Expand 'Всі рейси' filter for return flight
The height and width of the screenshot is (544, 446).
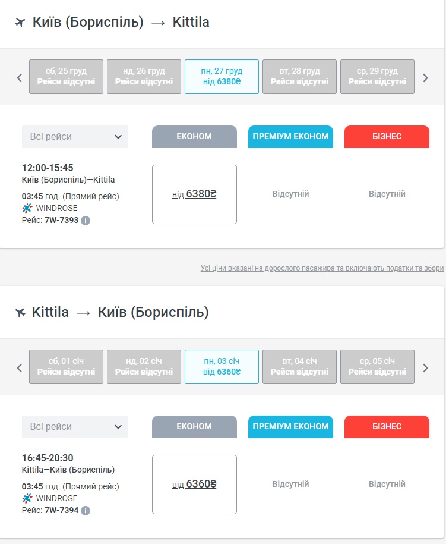(75, 427)
